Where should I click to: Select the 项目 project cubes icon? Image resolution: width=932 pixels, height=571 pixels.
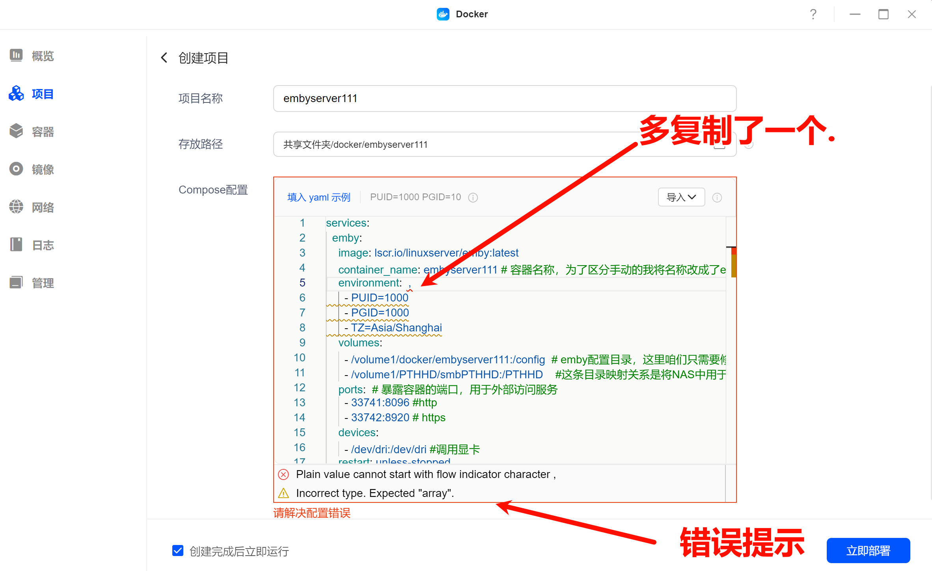pyautogui.click(x=16, y=93)
